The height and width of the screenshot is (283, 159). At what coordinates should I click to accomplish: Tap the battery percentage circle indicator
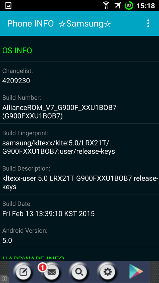[129, 6]
